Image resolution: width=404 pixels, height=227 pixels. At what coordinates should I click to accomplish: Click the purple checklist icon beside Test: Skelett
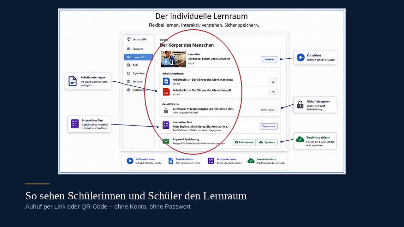[166, 125]
